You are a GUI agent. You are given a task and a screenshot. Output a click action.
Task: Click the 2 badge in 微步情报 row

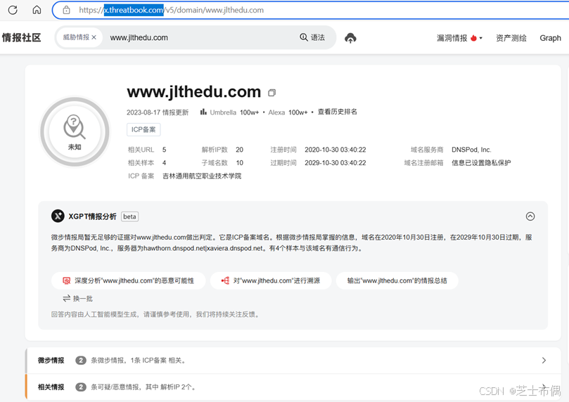[x=81, y=361]
